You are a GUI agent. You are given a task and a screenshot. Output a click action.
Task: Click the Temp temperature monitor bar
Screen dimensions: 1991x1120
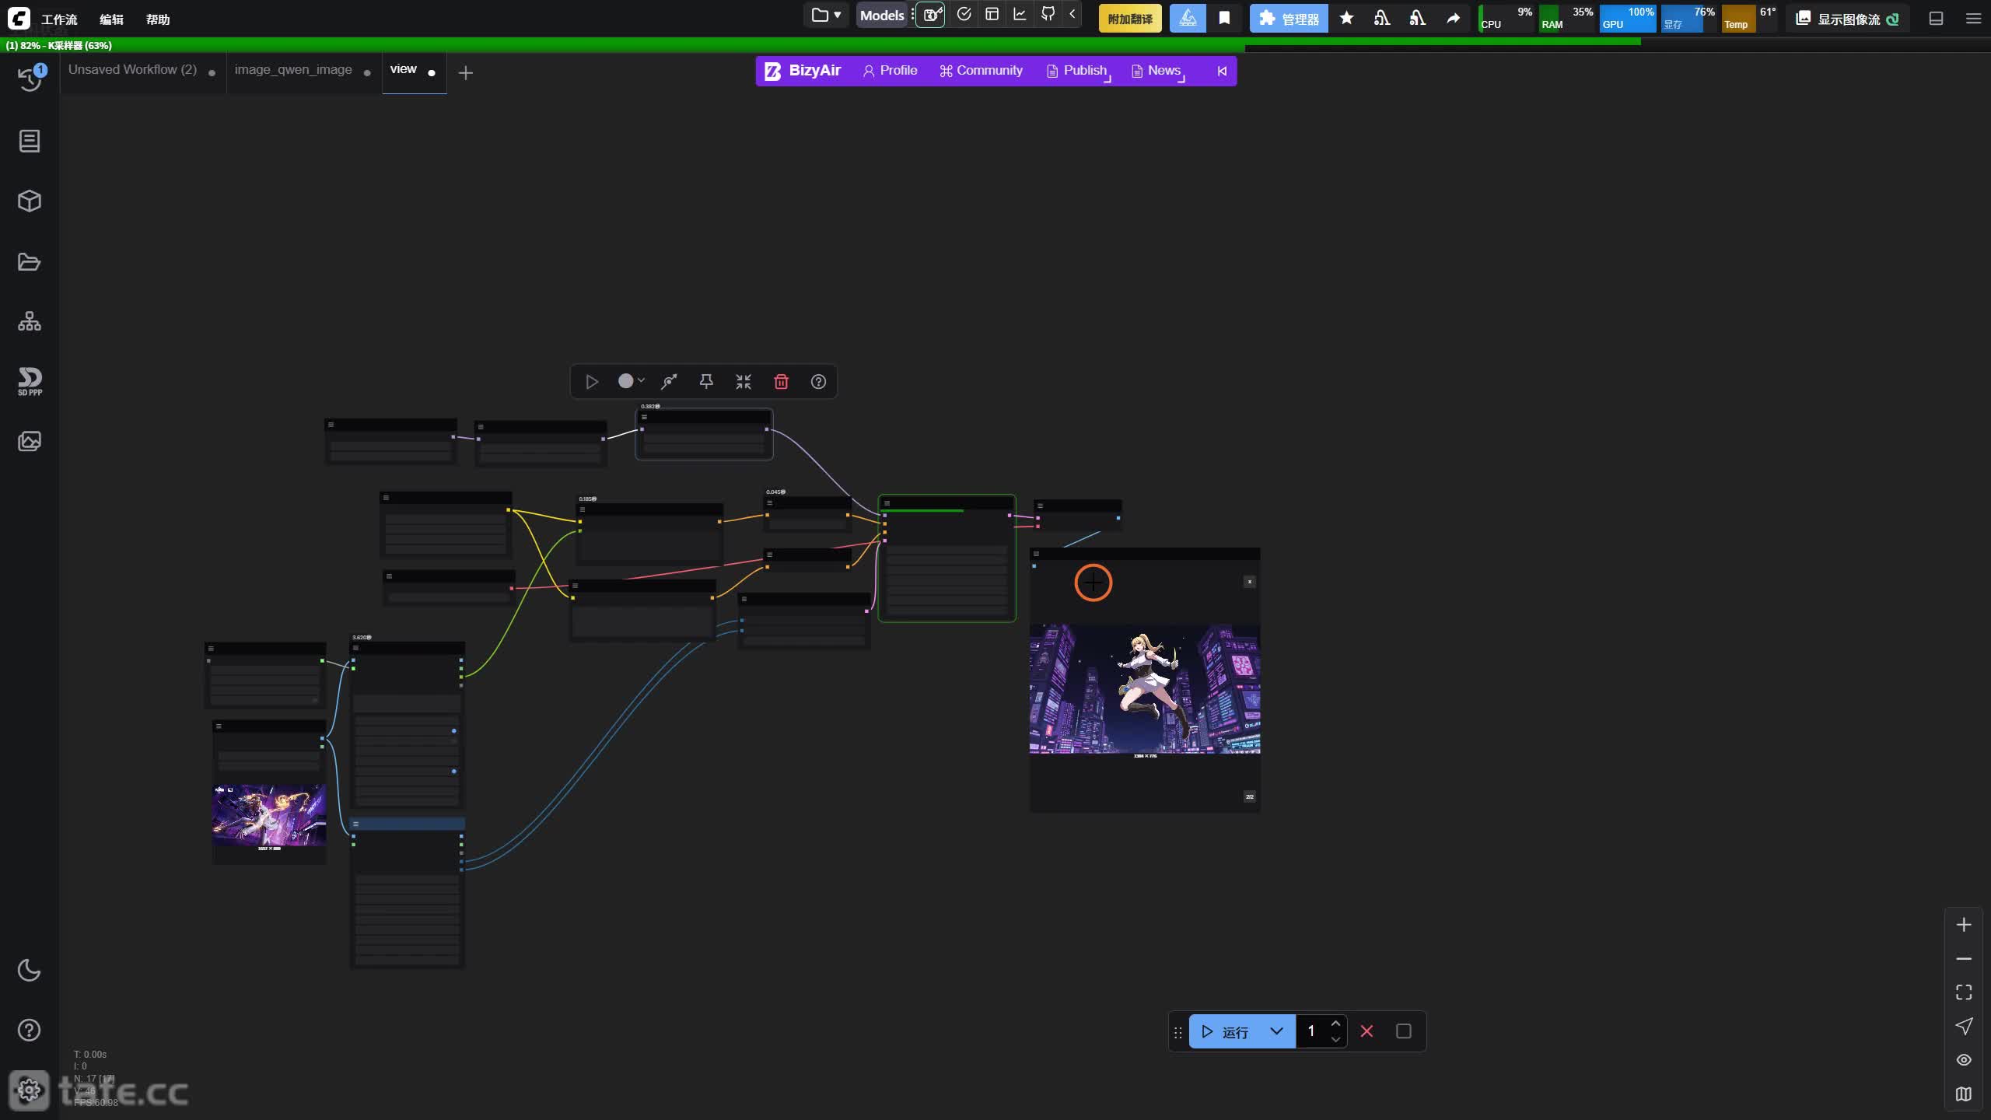(1749, 19)
